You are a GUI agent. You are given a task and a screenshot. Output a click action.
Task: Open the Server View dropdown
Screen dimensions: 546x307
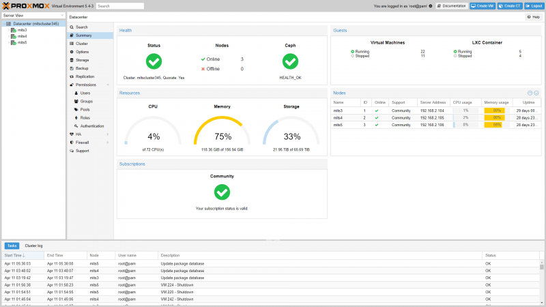(33, 15)
